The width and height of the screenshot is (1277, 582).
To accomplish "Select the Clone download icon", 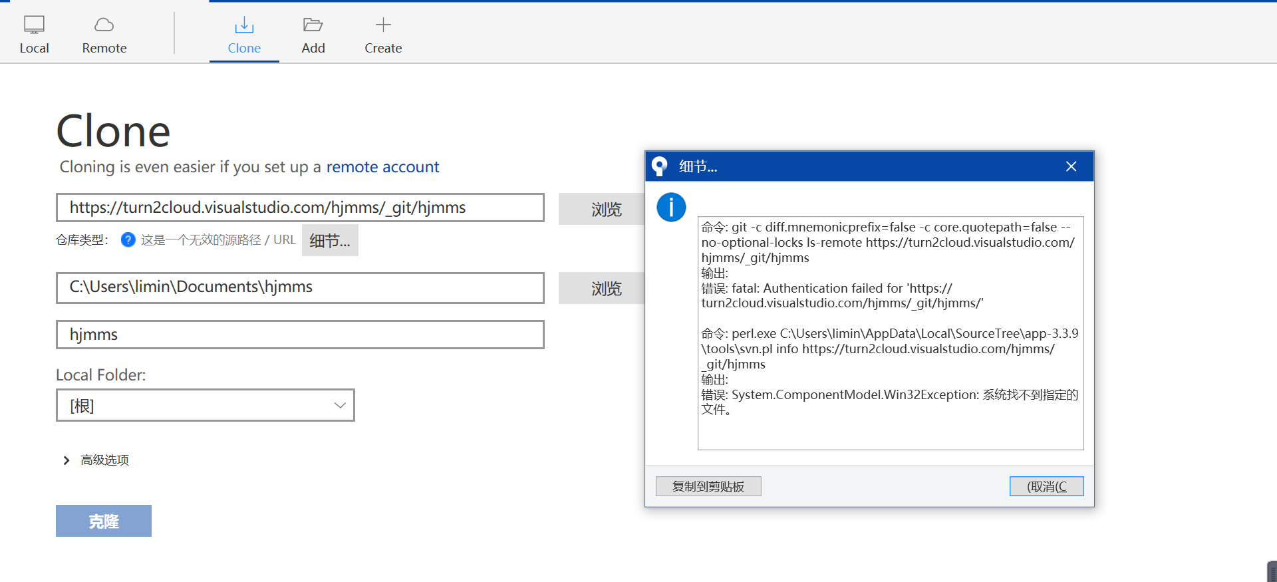I will 244,25.
